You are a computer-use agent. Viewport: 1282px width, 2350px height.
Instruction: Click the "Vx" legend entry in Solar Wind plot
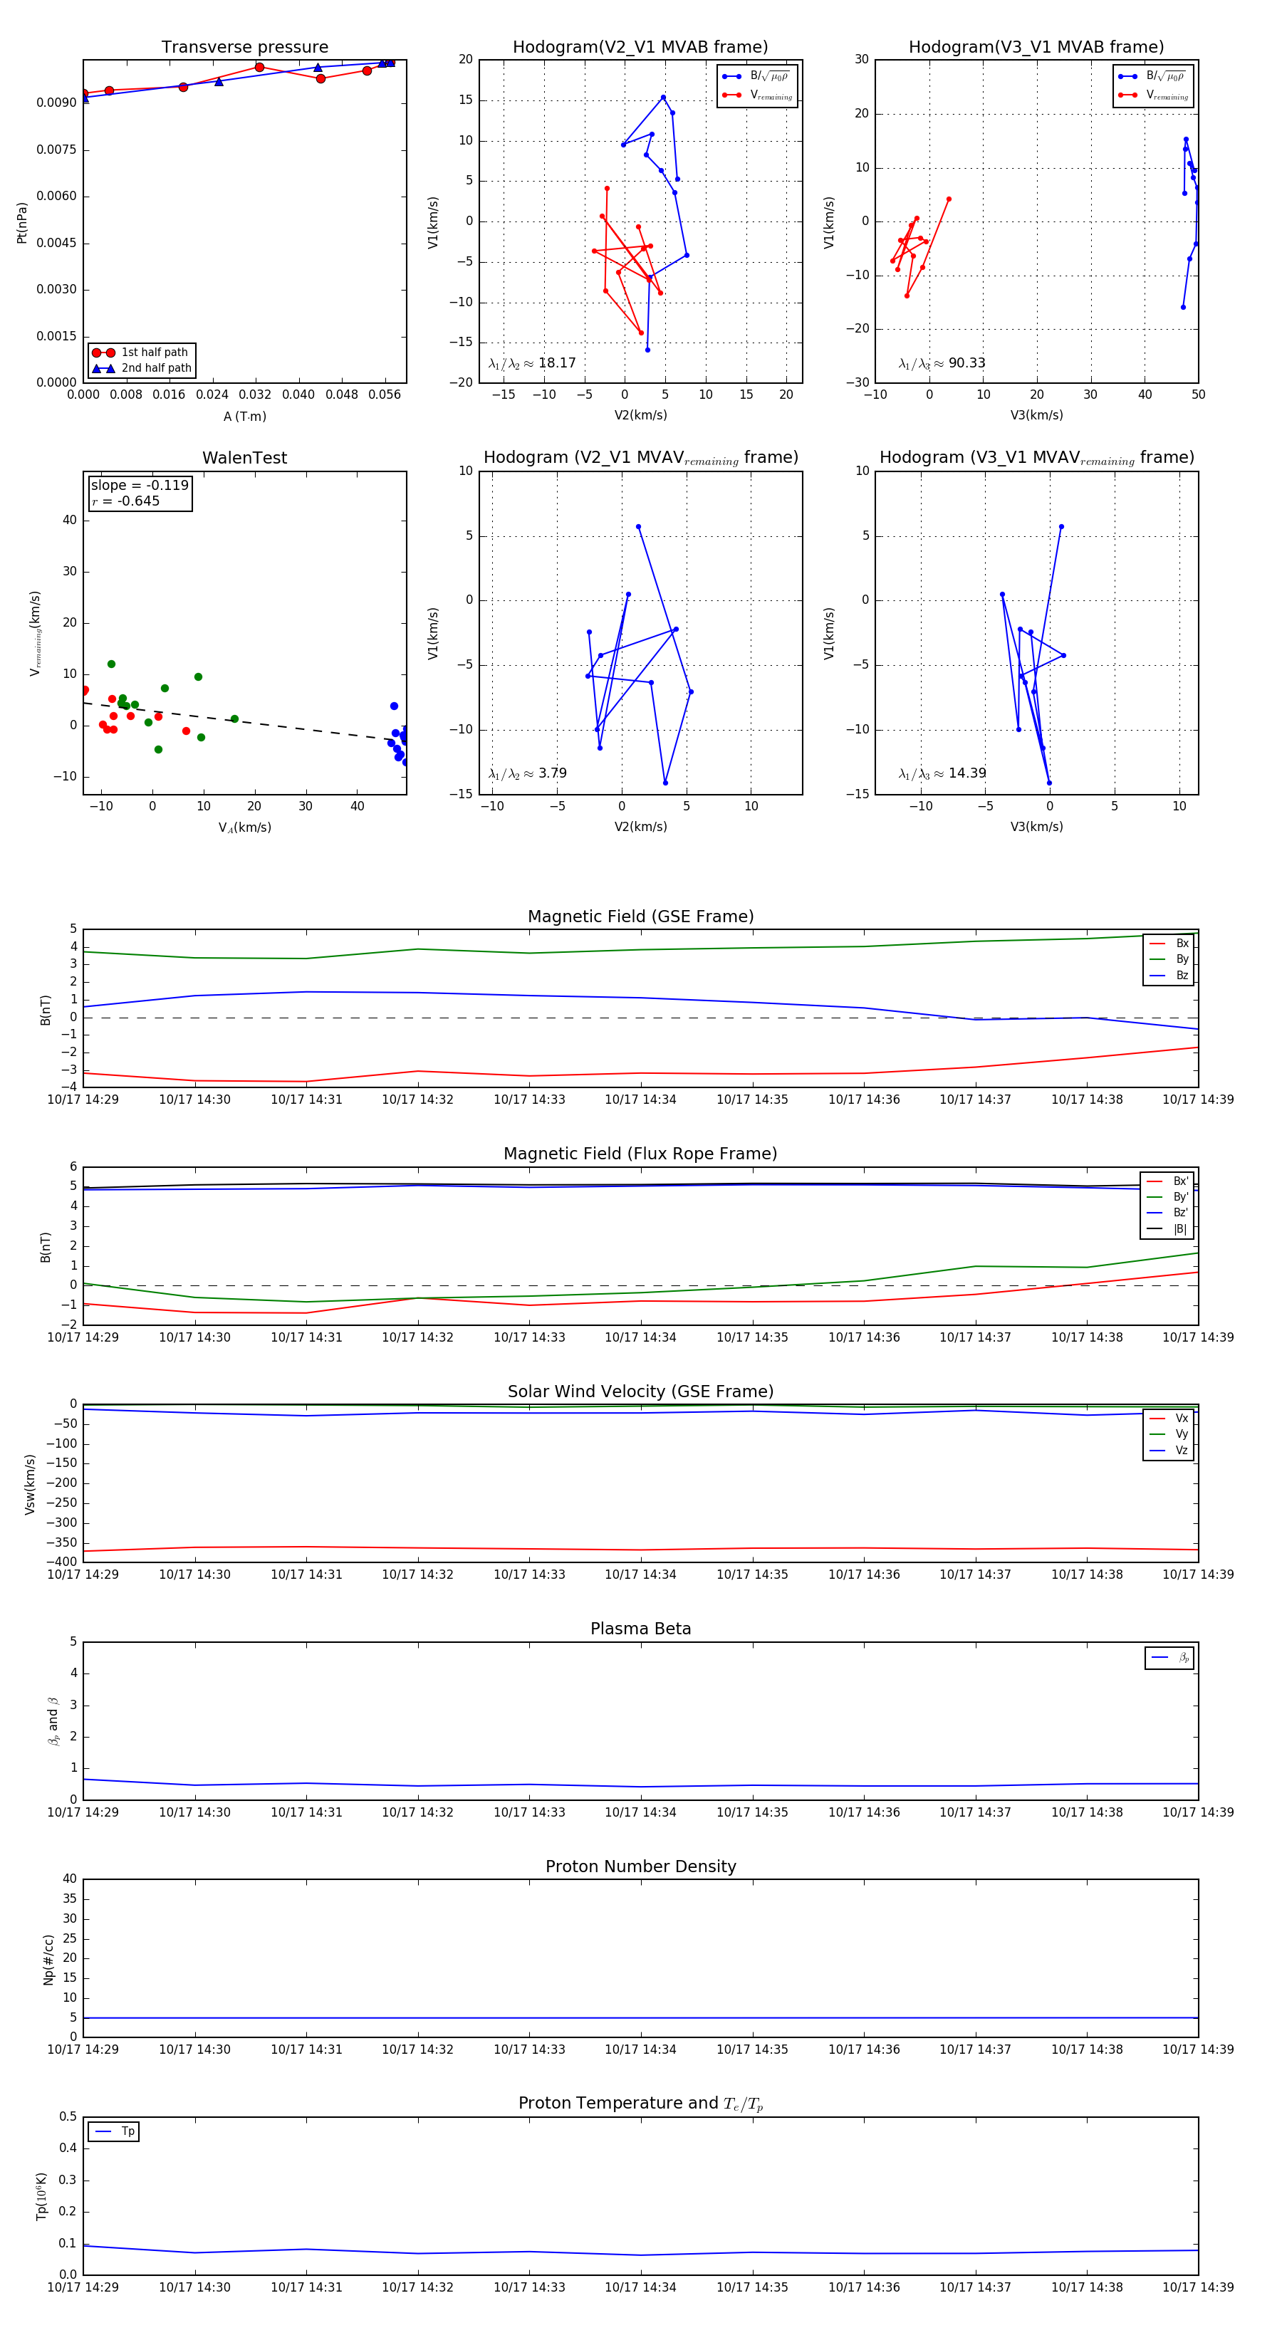pos(1169,1419)
